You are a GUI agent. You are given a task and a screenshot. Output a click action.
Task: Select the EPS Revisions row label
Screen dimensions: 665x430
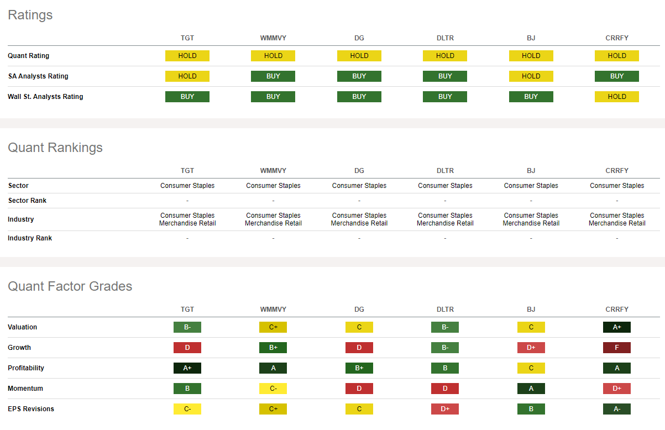[x=31, y=409]
